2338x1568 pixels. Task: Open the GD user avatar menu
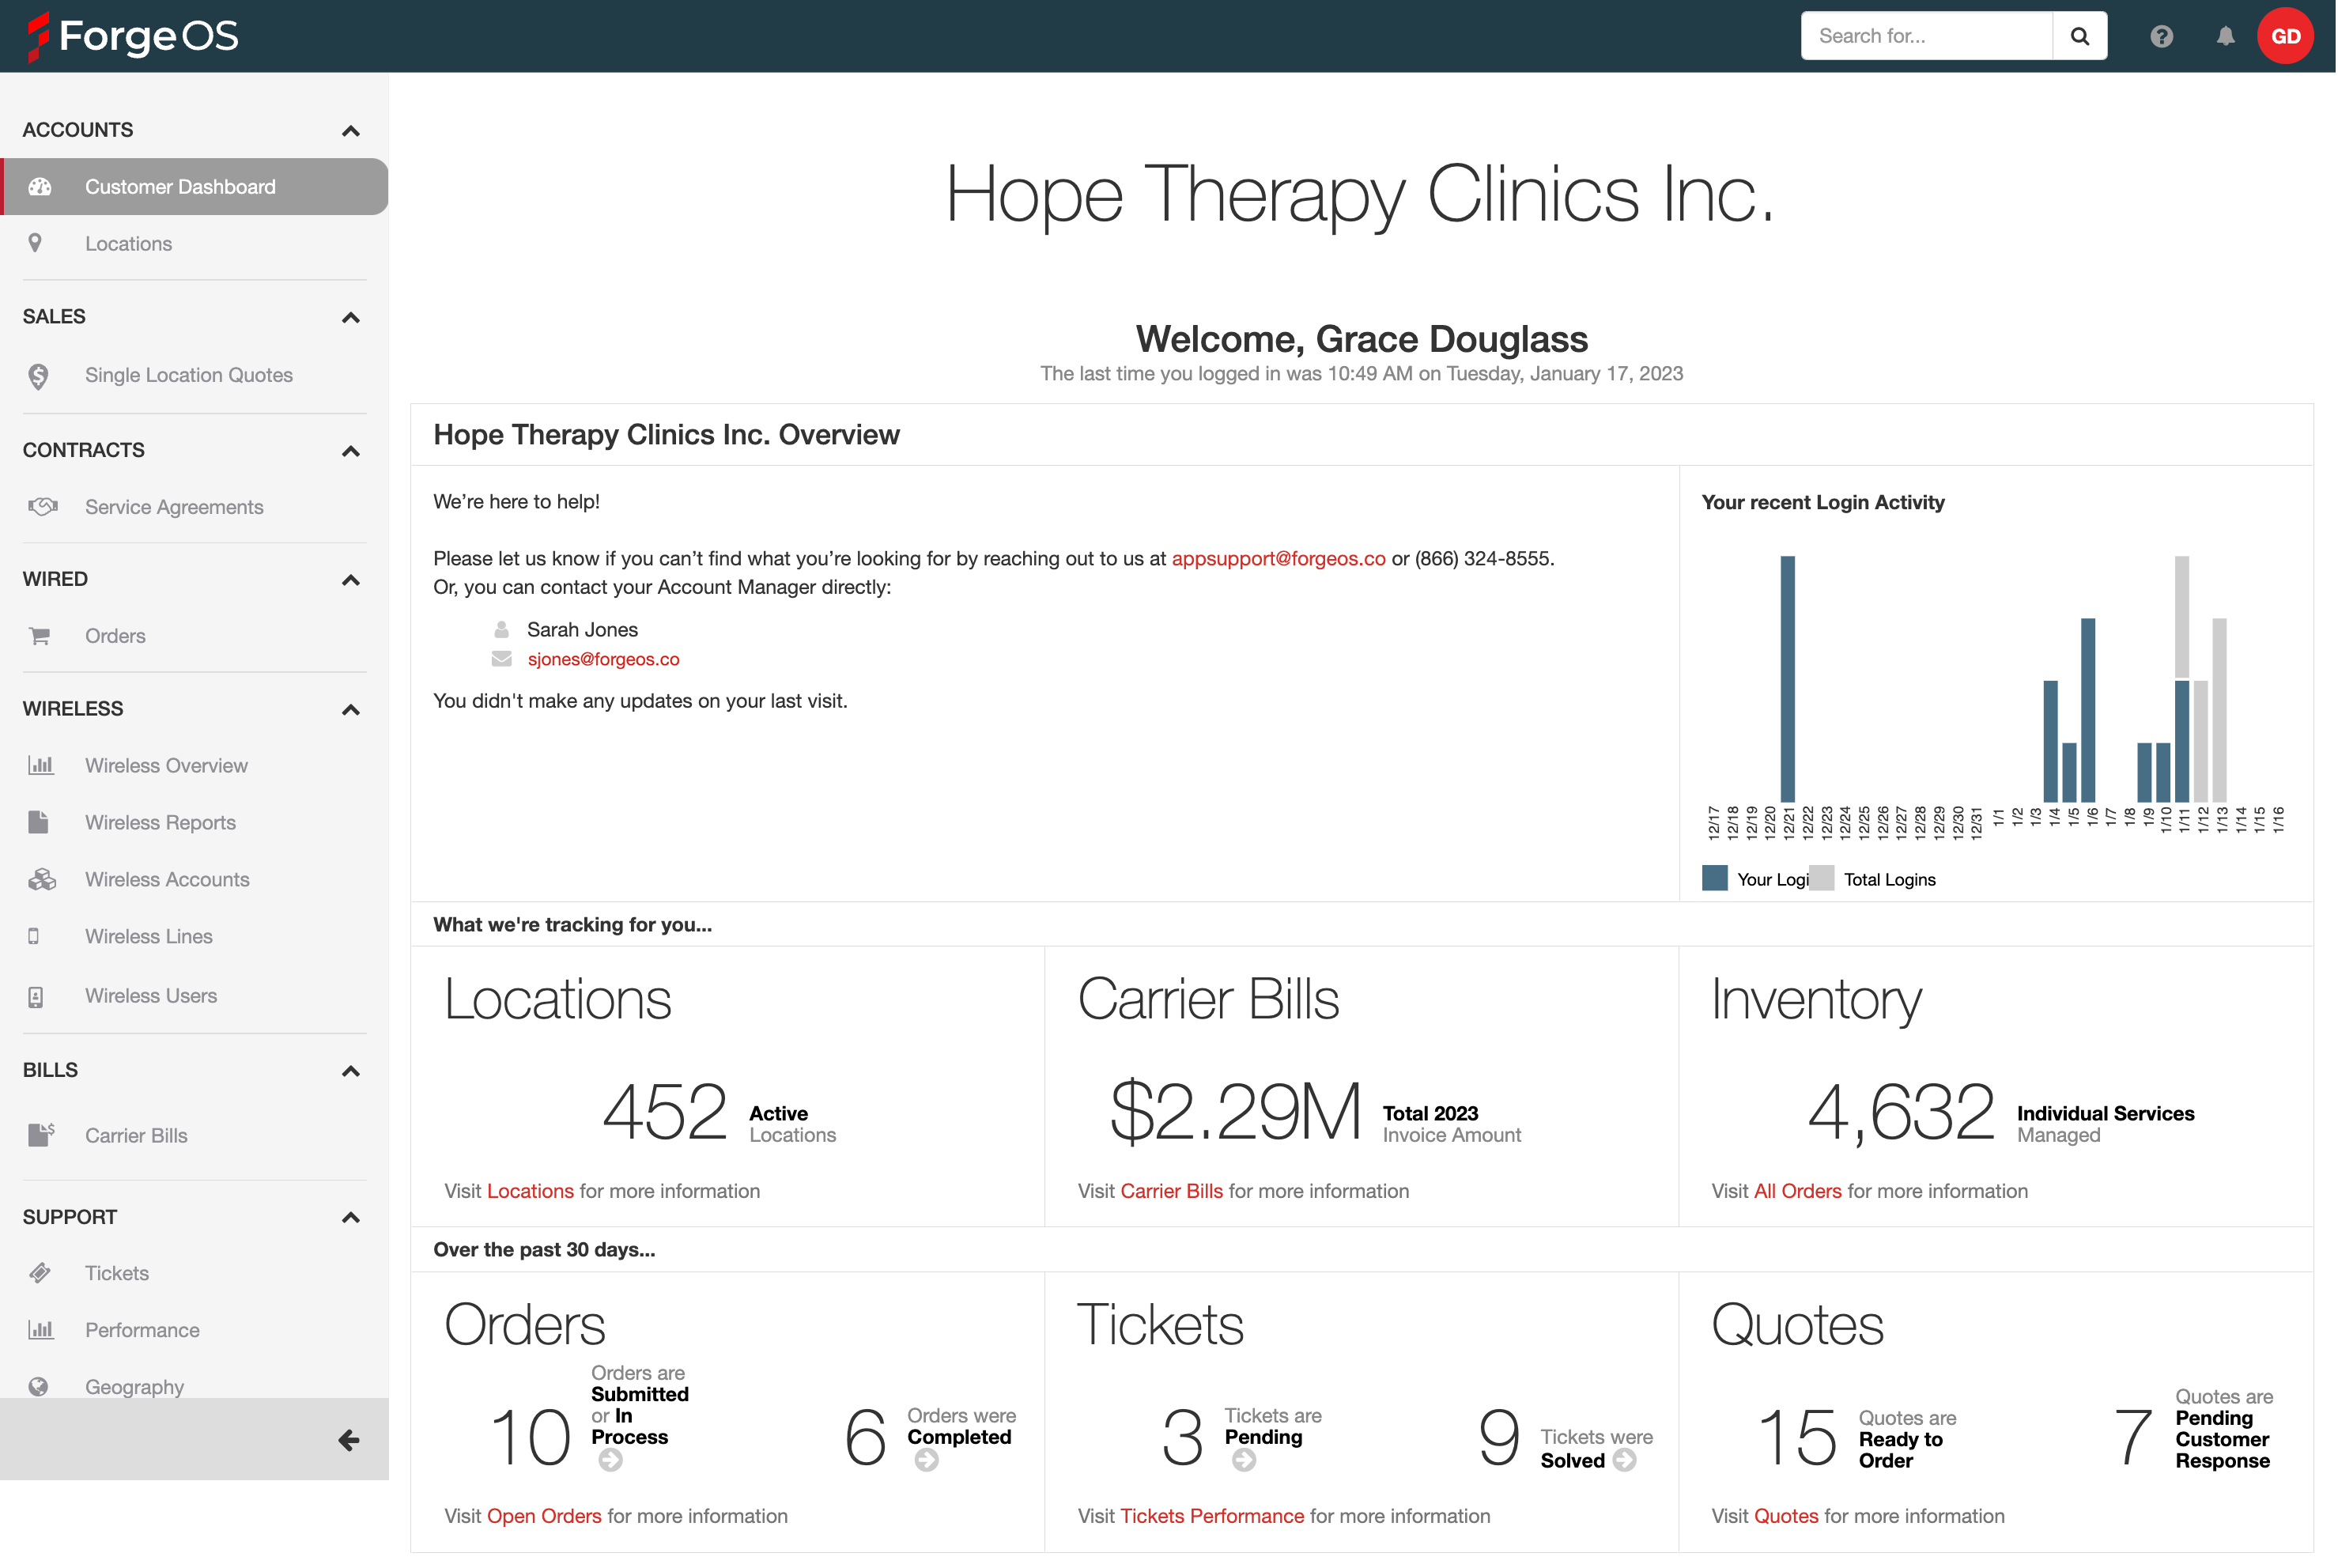pyautogui.click(x=2285, y=36)
